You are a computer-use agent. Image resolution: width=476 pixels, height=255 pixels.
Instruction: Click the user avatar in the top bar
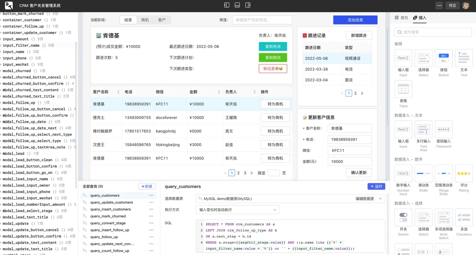[x=465, y=5]
